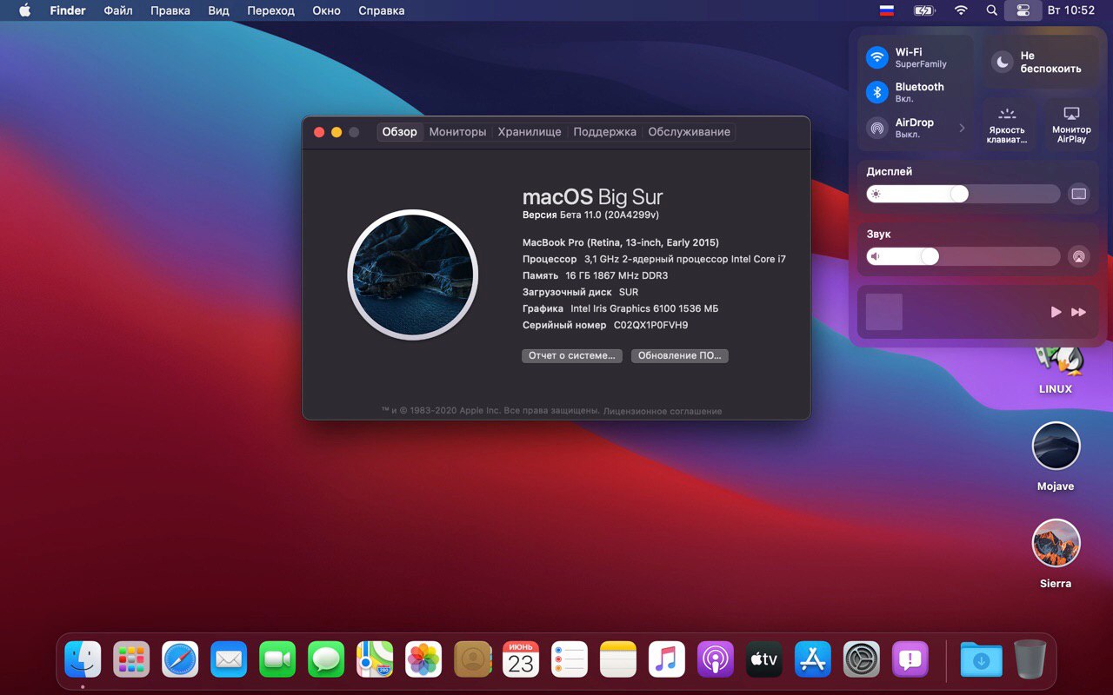The image size is (1113, 695).
Task: Open display options next to Дисплей slider
Action: click(1079, 194)
